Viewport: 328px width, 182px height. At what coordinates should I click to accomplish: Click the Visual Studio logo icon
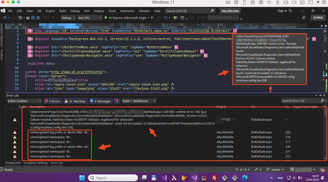3,11
